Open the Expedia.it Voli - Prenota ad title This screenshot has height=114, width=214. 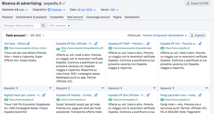tap(179, 44)
